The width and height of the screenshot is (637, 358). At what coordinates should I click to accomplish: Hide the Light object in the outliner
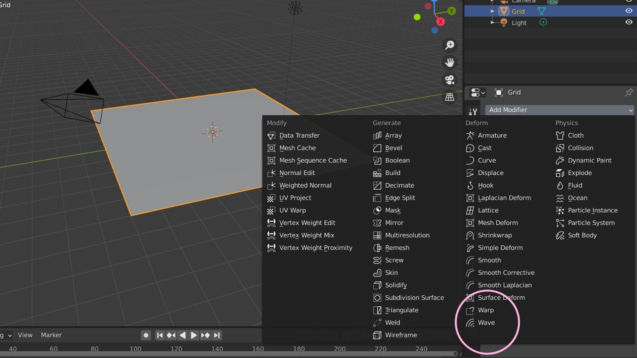pos(629,22)
